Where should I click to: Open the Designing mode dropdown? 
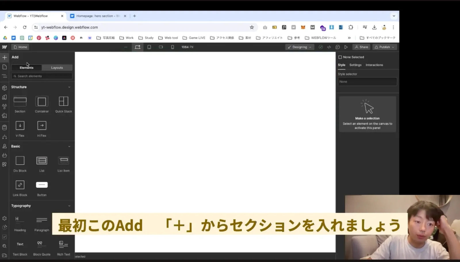point(299,47)
